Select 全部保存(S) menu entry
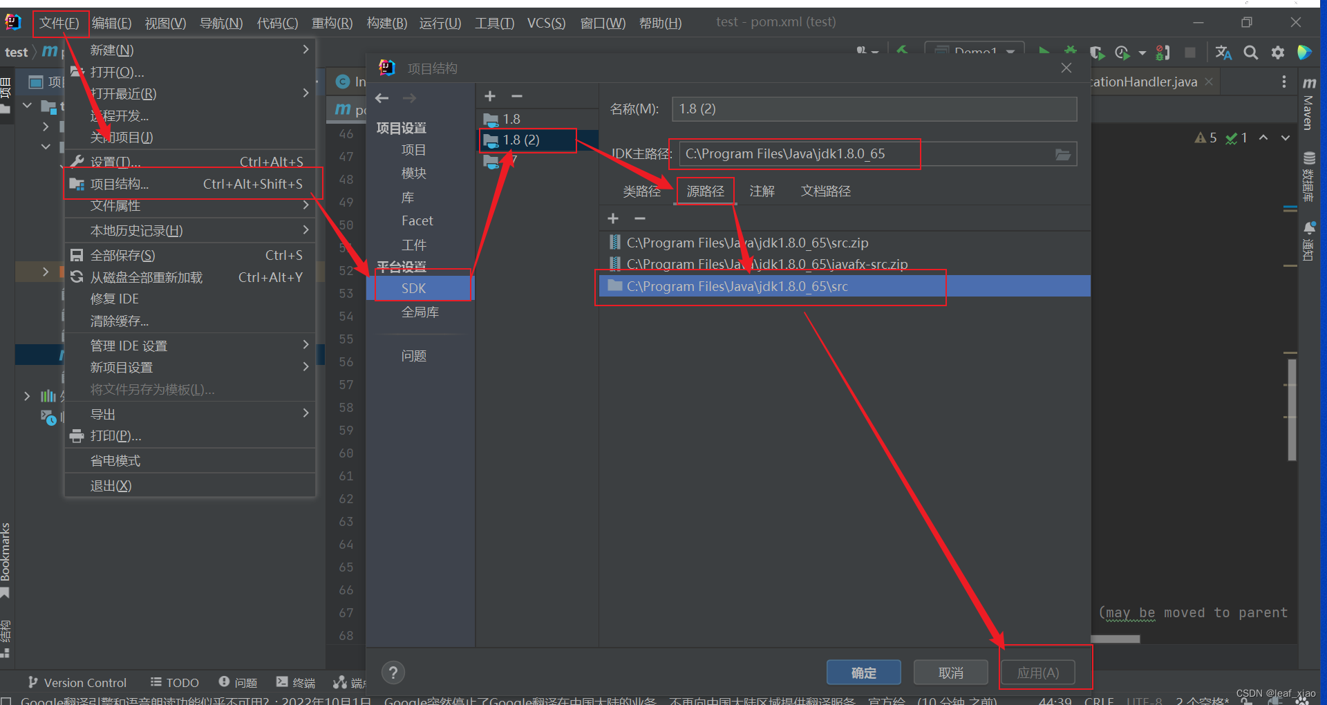The width and height of the screenshot is (1327, 705). click(x=190, y=255)
